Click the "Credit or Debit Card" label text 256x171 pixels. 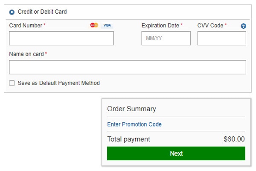coord(42,12)
